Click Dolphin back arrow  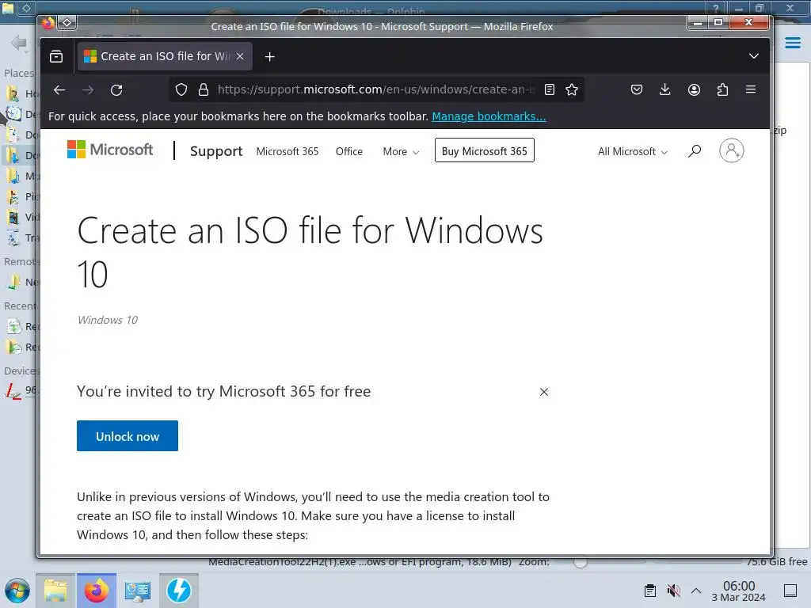tap(19, 43)
